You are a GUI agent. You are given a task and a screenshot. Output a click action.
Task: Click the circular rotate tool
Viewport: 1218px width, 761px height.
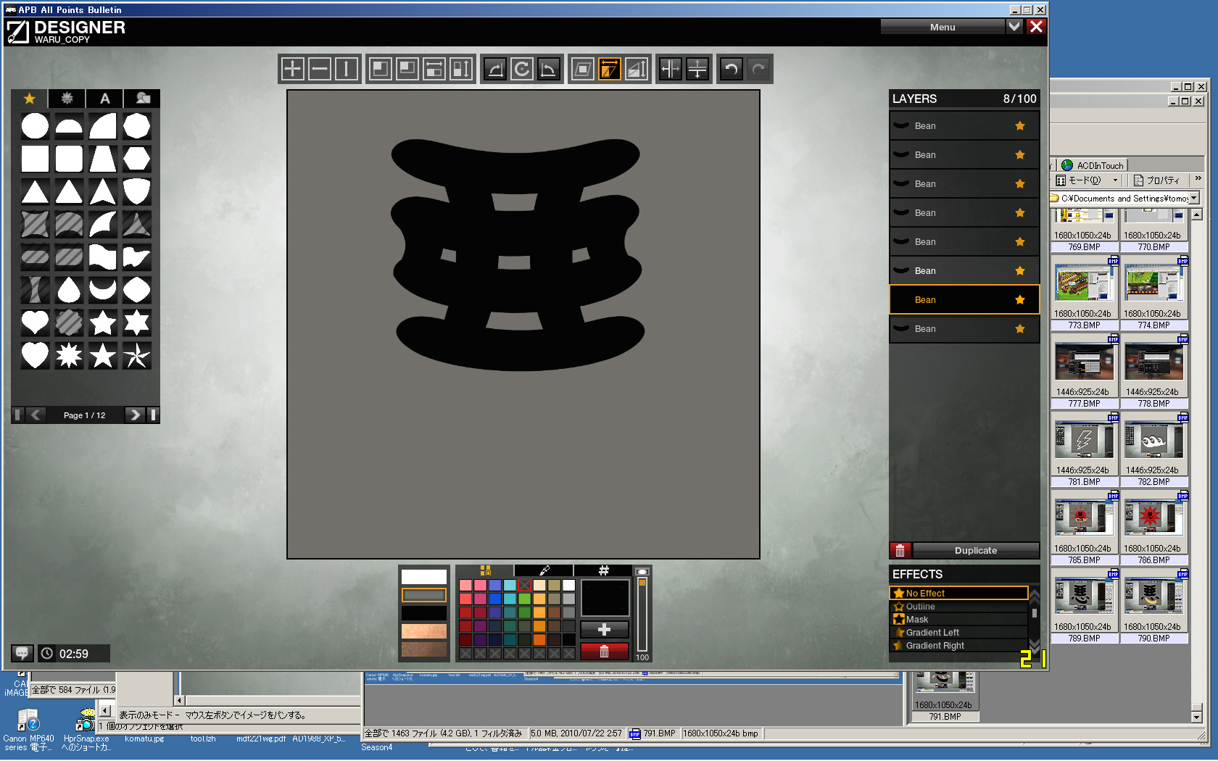(521, 69)
